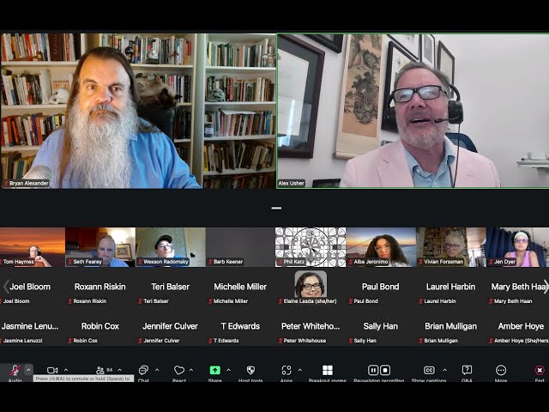Click the Amber Hoye participant tile
Screen dimensions: 549x412
click(518, 326)
